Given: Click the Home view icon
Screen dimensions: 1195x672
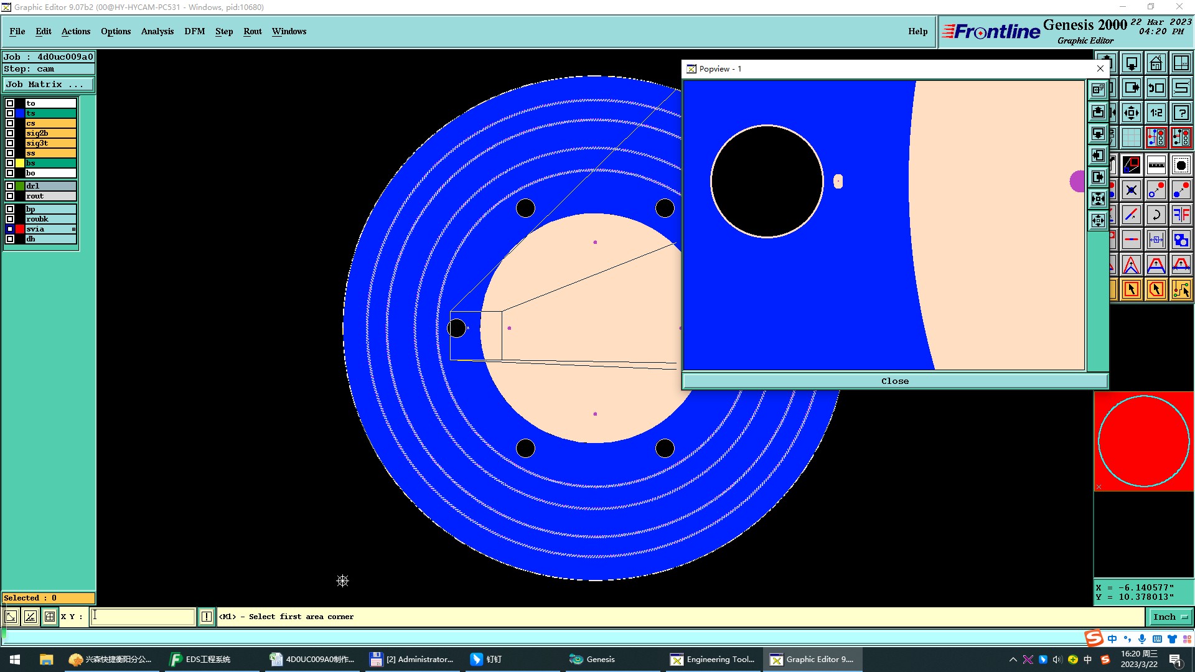Looking at the screenshot, I should point(1156,63).
